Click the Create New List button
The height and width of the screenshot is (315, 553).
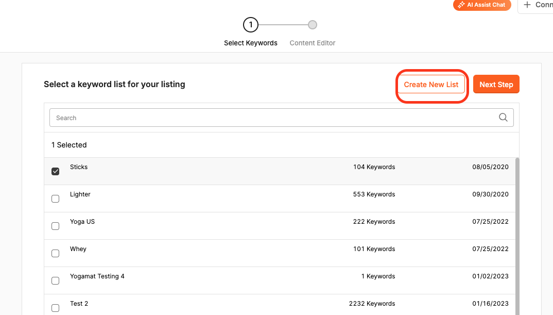click(x=431, y=85)
